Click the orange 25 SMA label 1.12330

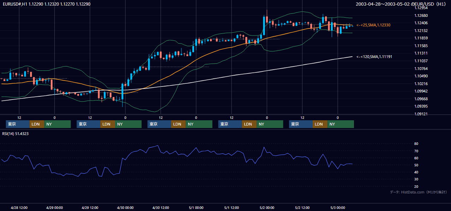(374, 25)
